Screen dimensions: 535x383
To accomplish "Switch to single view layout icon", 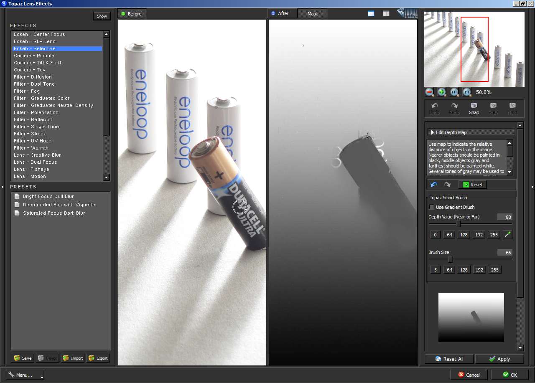I will 371,14.
